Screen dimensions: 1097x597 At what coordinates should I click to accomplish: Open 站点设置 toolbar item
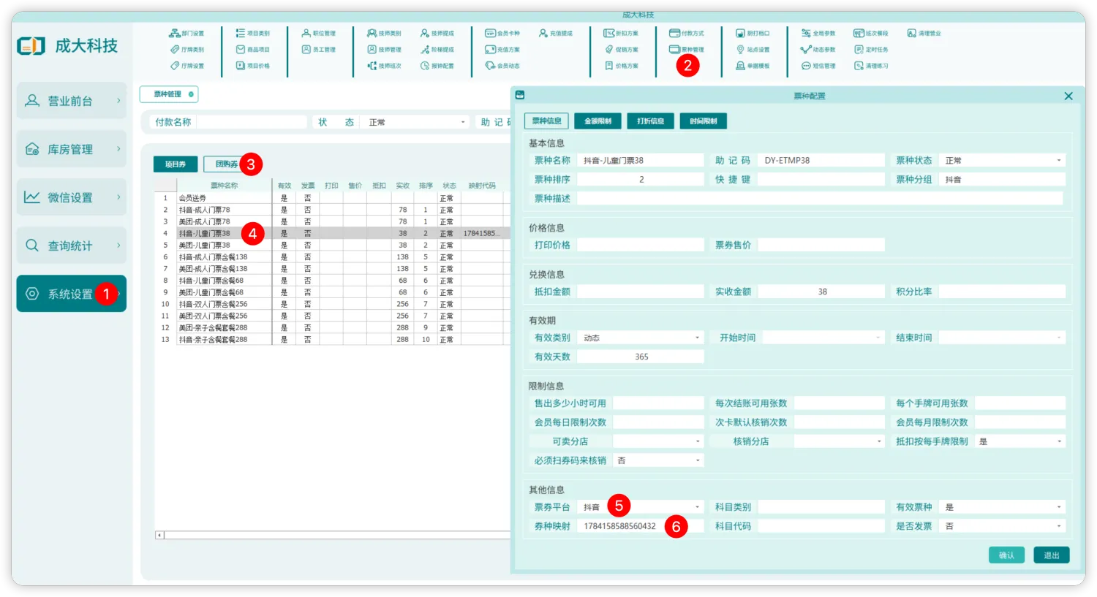coord(753,50)
